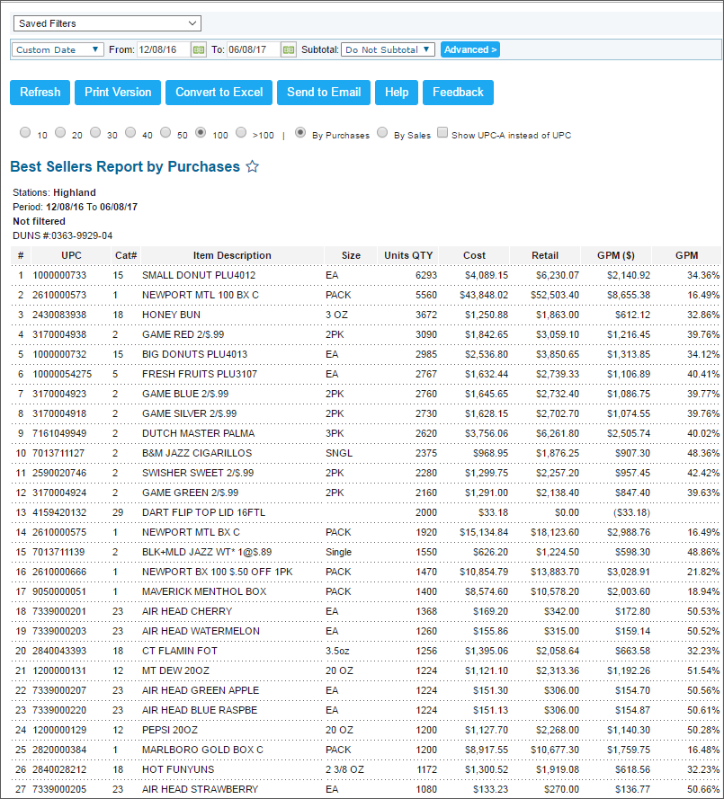Click the DUNS #:0363-9929-04 text
724x799 pixels.
pos(63,236)
